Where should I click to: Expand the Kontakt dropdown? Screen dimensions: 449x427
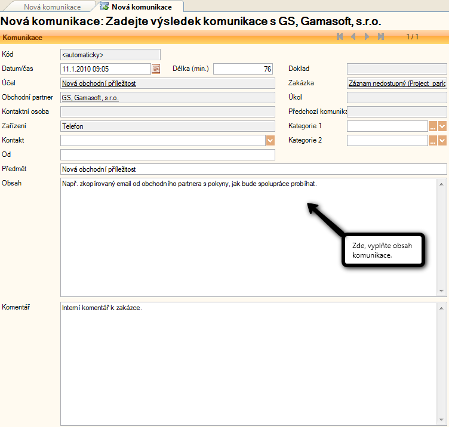click(270, 140)
